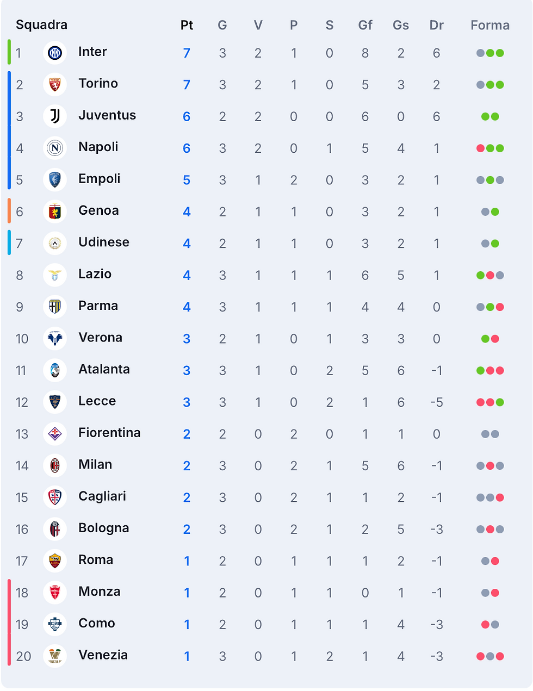Image resolution: width=533 pixels, height=691 pixels.
Task: Select the Juventus crest icon
Action: (55, 116)
